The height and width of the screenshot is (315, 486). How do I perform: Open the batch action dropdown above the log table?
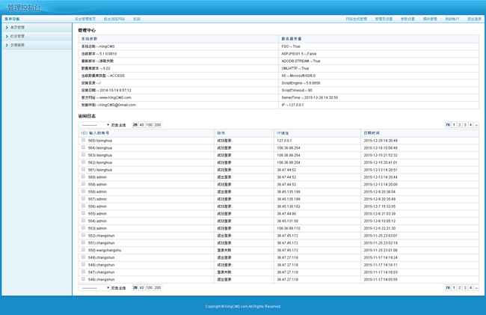[x=95, y=125]
